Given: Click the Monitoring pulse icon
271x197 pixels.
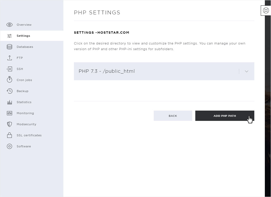Looking at the screenshot, I should (9, 113).
